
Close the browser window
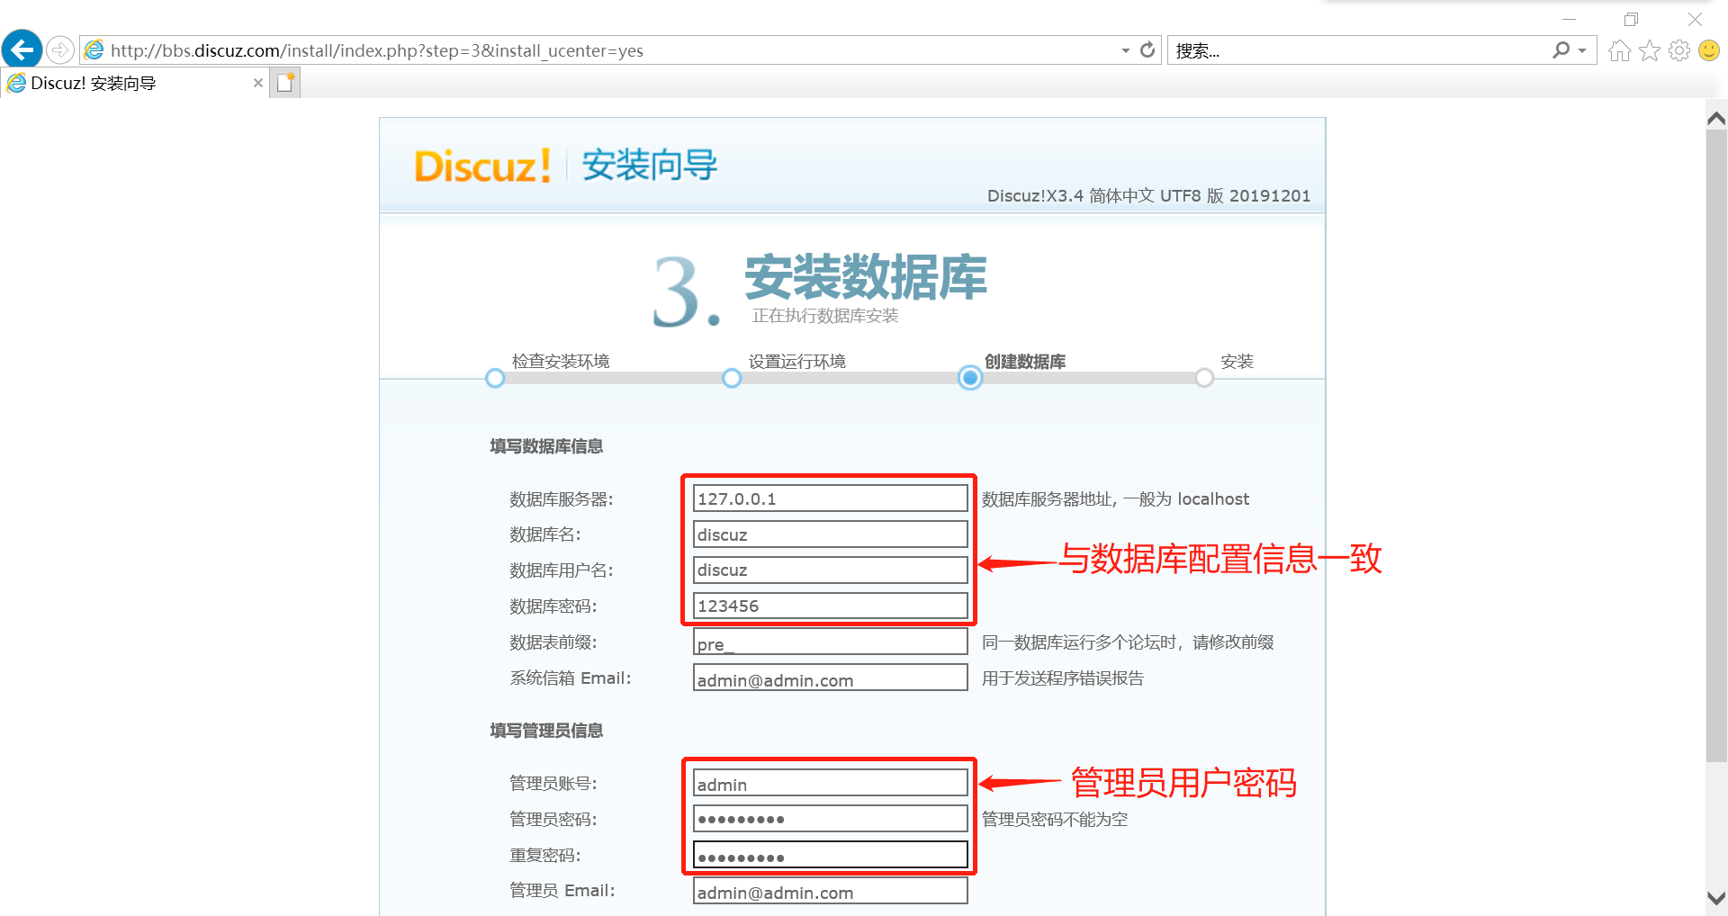point(1695,19)
